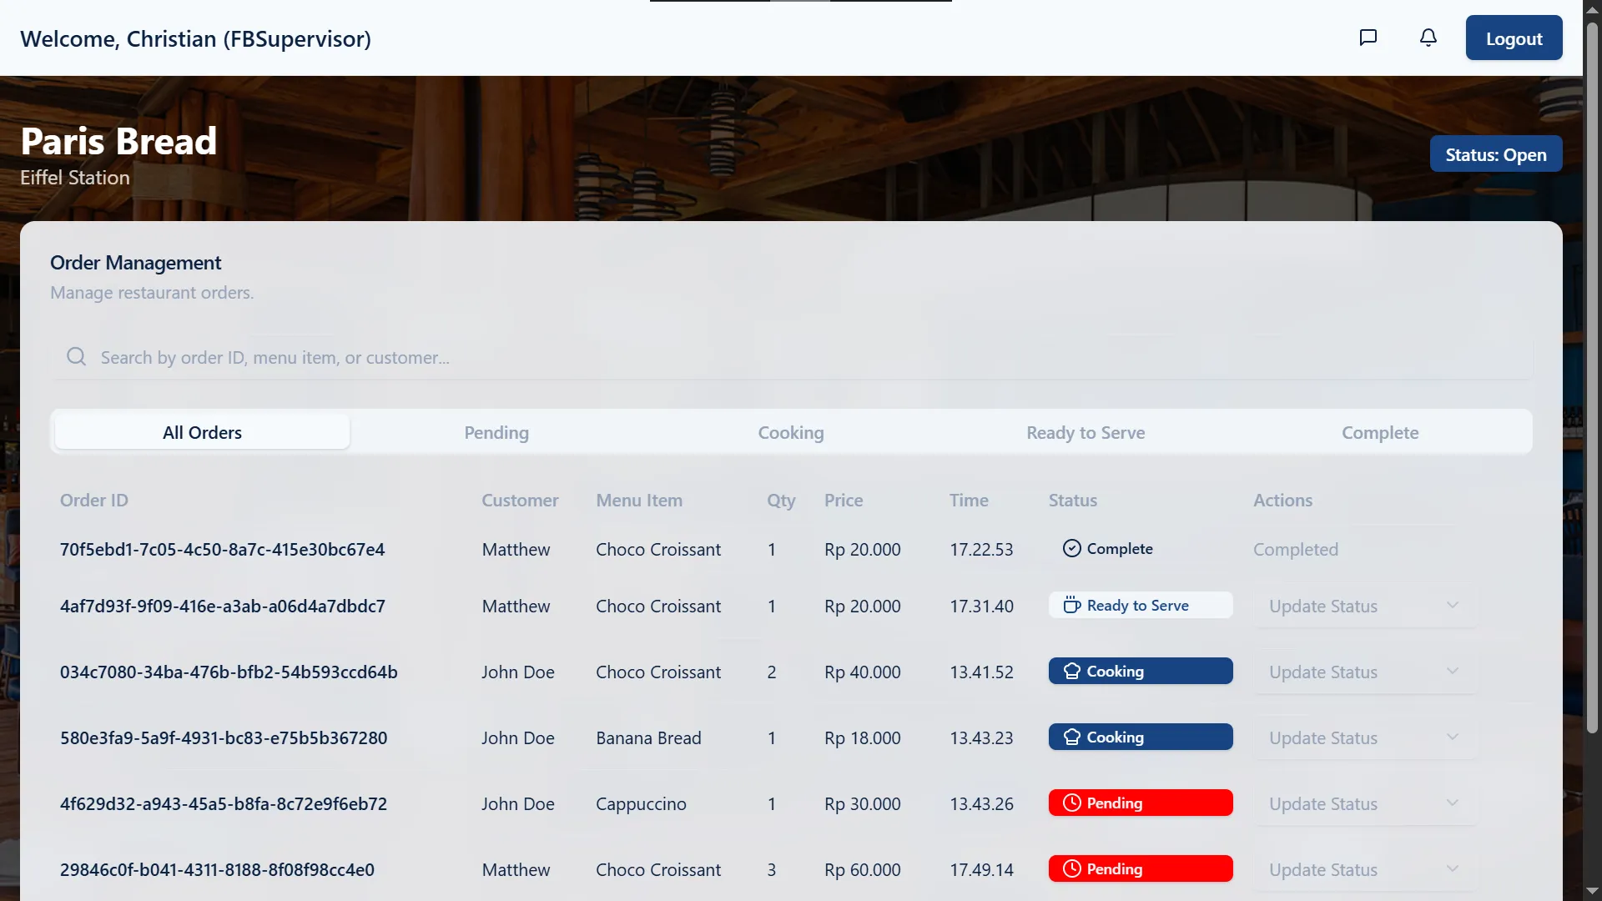Switch to the Cooking tab
Image resolution: width=1602 pixels, height=901 pixels.
tap(790, 433)
